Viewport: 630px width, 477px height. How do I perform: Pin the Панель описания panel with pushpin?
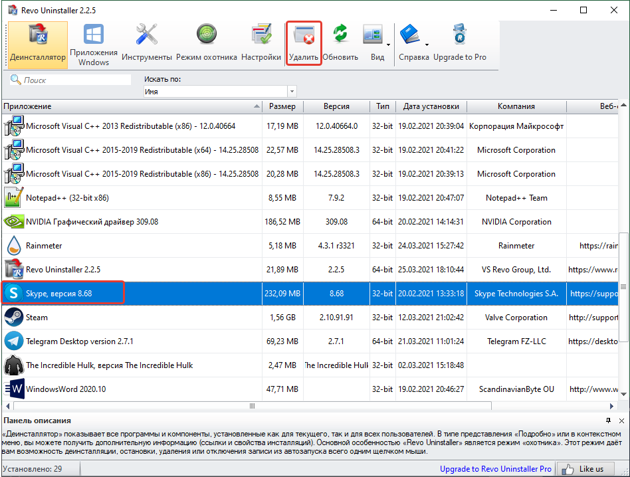click(x=608, y=421)
